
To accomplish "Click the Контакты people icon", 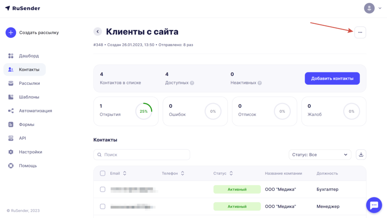I will pos(11,69).
